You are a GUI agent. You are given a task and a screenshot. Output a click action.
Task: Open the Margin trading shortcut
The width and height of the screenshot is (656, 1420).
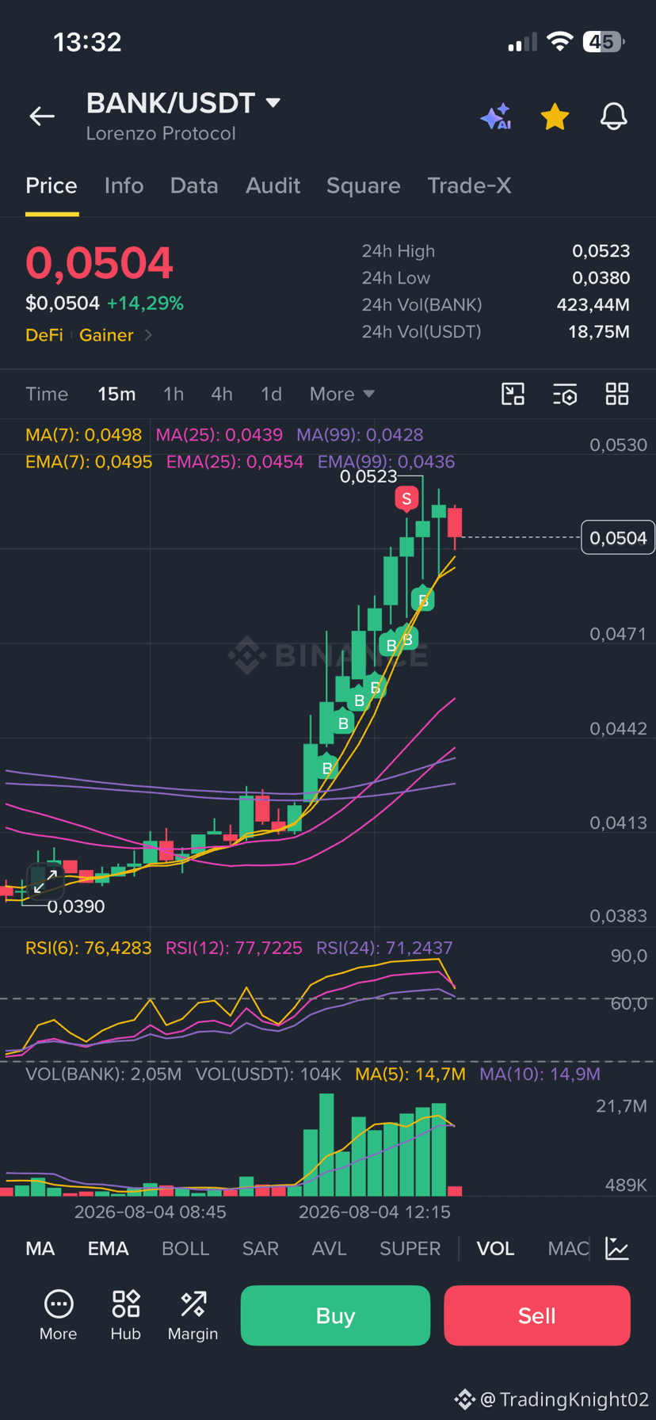[x=193, y=1315]
